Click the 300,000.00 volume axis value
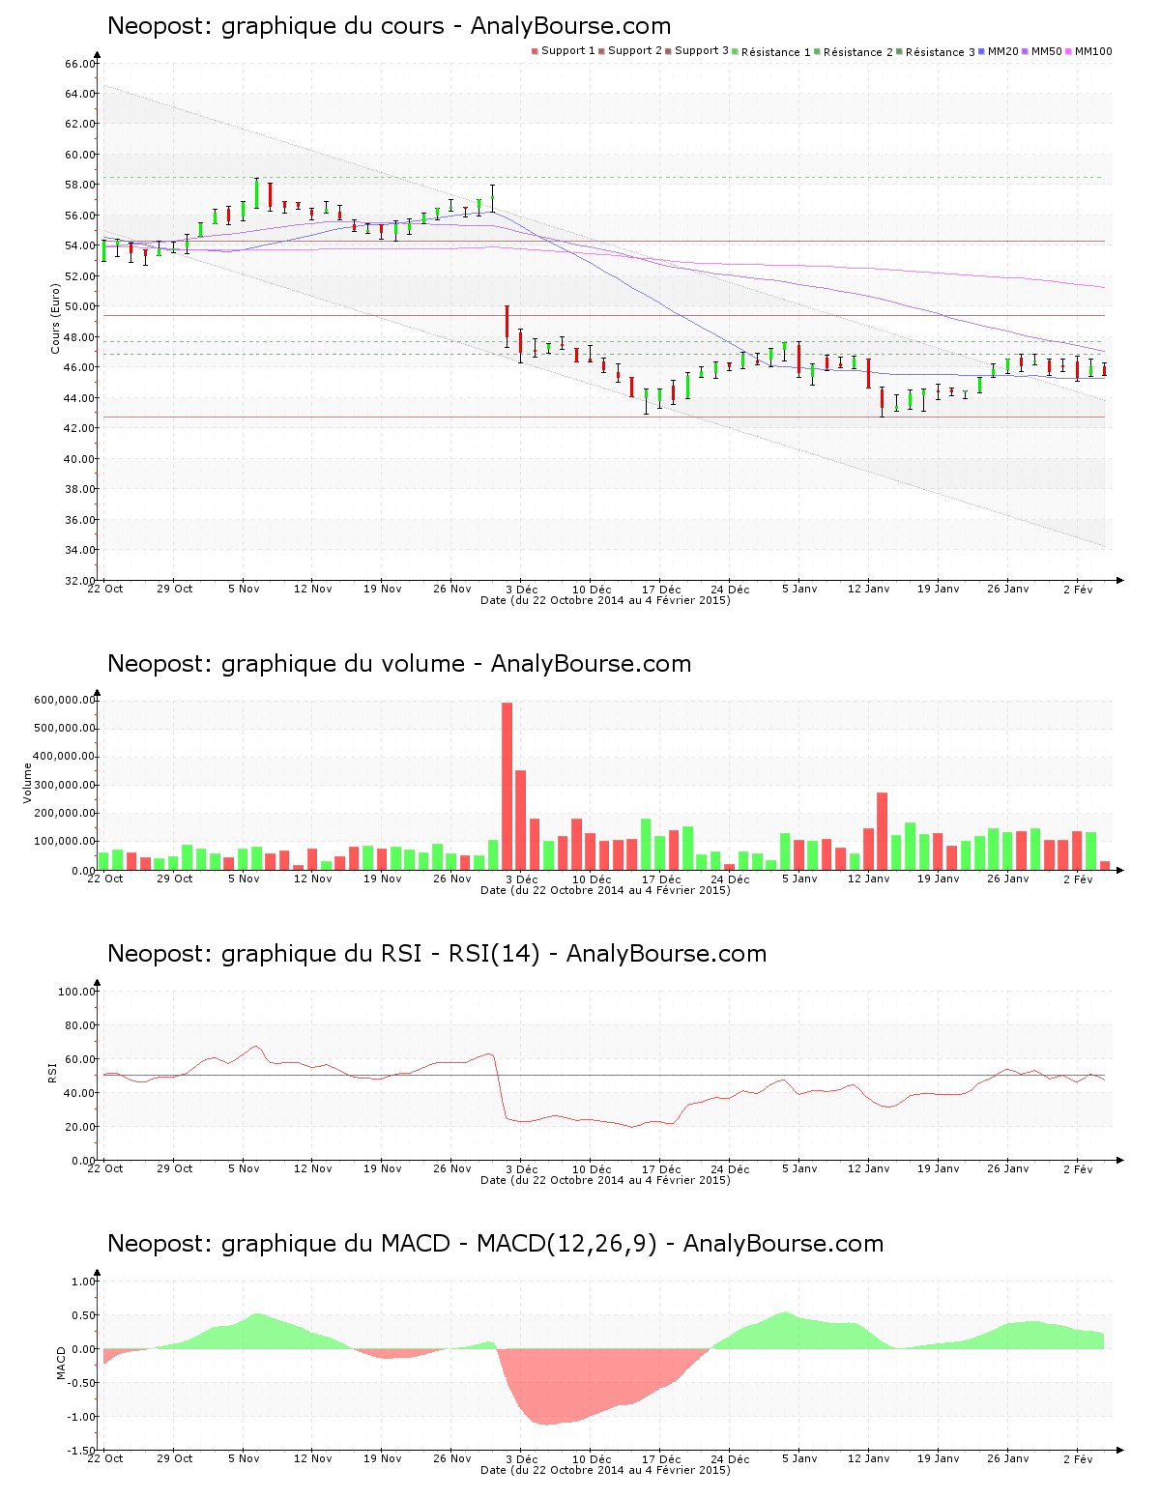The width and height of the screenshot is (1160, 1498). 64,785
